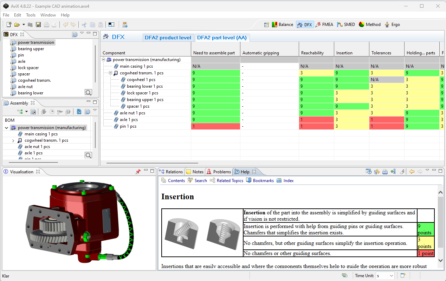Pin the Visualisation view
446x281 pixels.
click(x=138, y=172)
